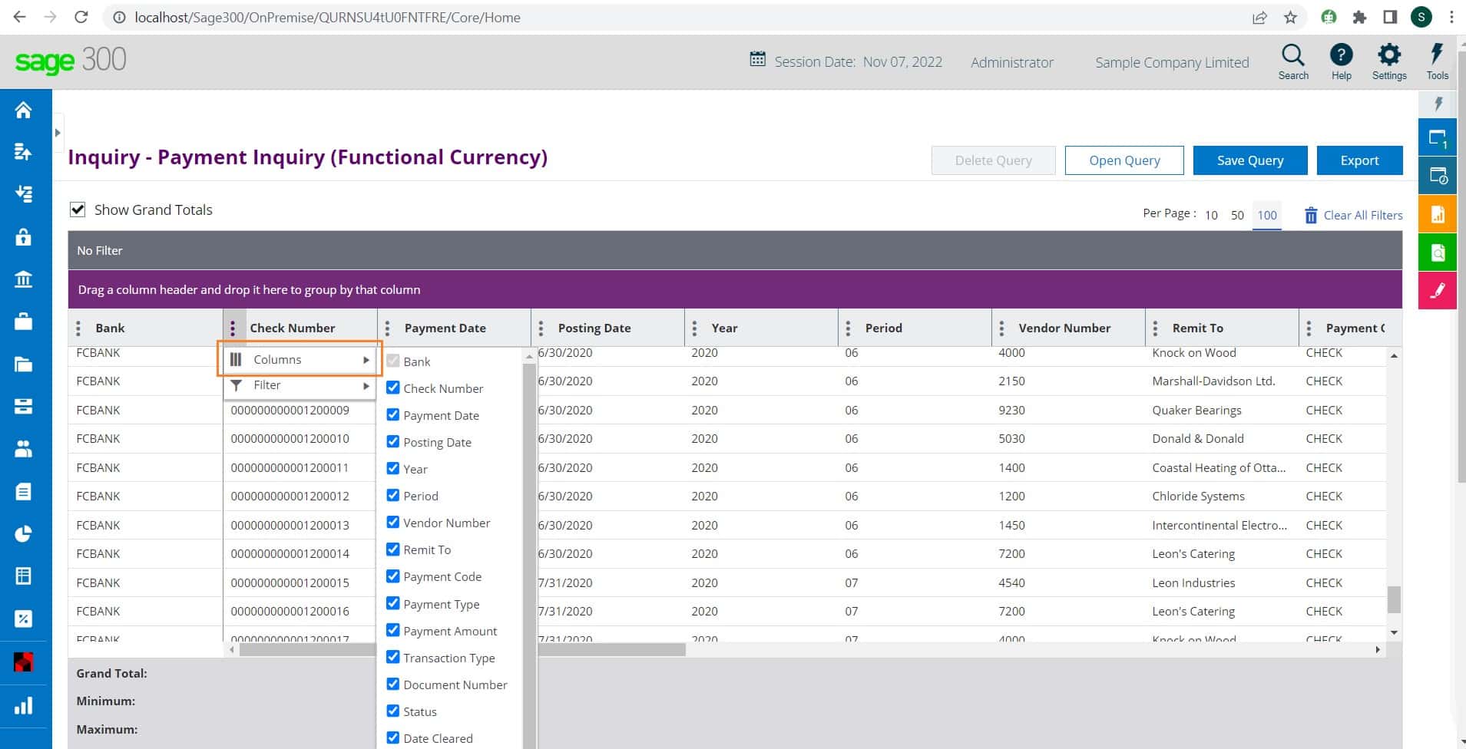Click the percent tag icon in sidebar
Screen dimensions: 1466x749
click(23, 619)
